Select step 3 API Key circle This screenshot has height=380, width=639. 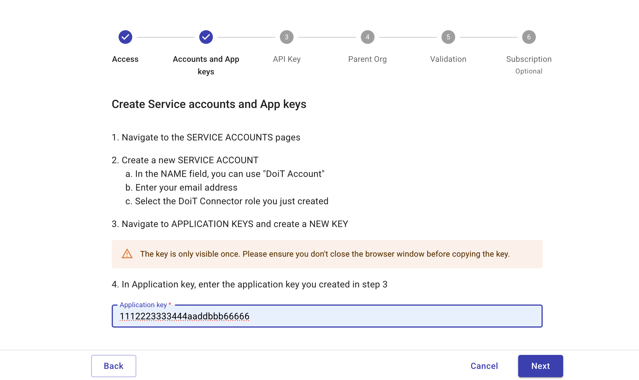pos(286,37)
